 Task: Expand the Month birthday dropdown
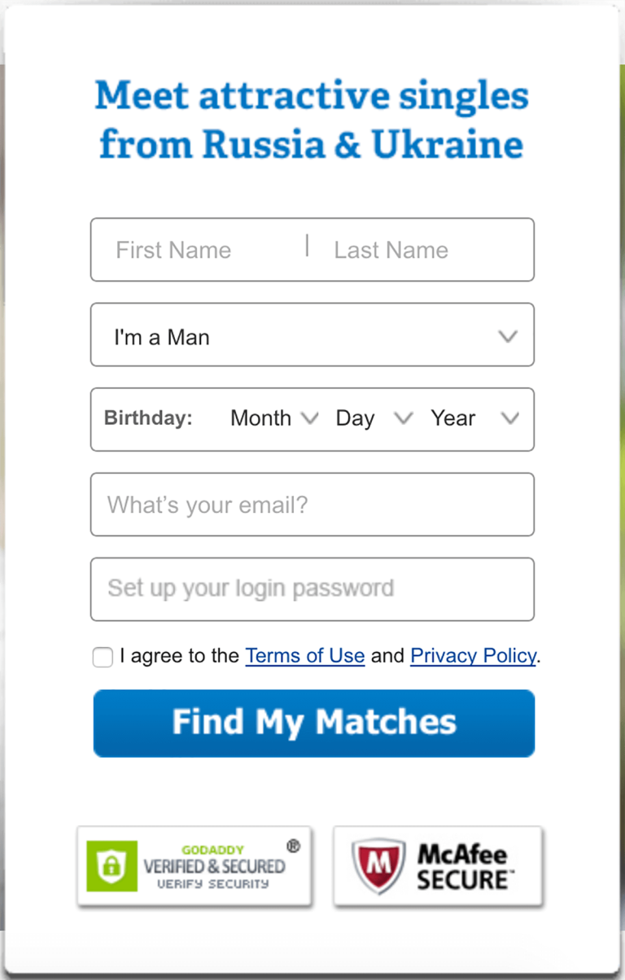coord(274,418)
